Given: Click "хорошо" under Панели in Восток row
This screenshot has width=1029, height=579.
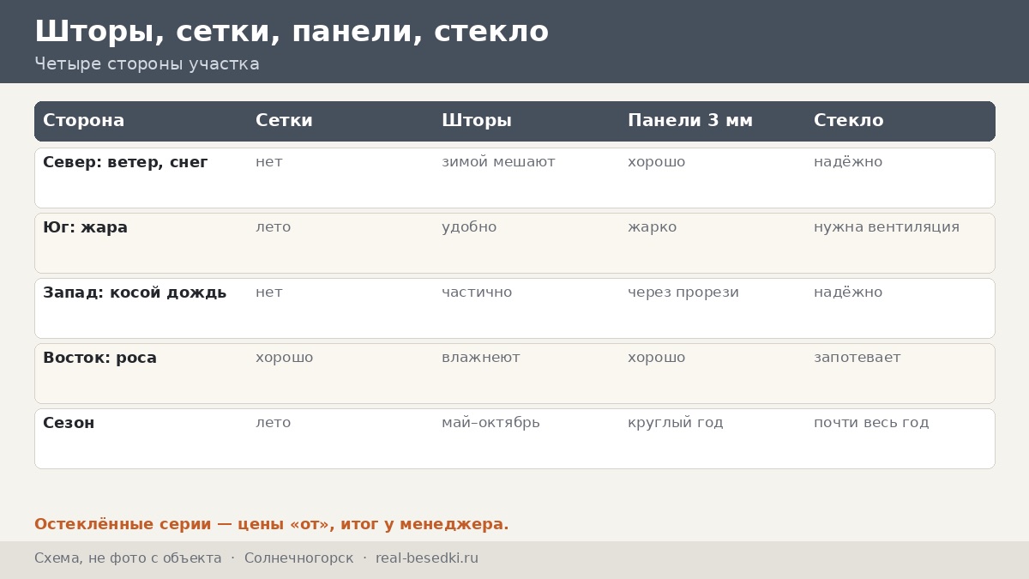Looking at the screenshot, I should click(x=657, y=358).
